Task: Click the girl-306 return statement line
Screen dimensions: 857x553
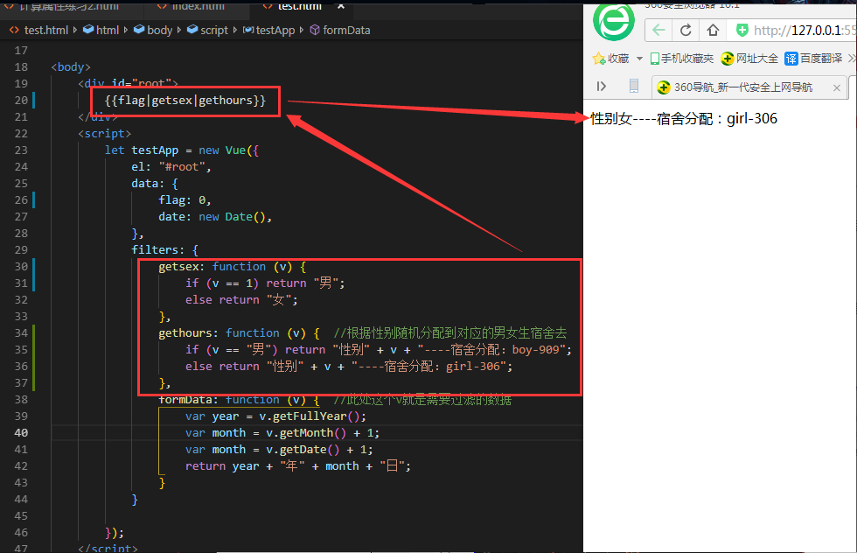Action: (349, 367)
